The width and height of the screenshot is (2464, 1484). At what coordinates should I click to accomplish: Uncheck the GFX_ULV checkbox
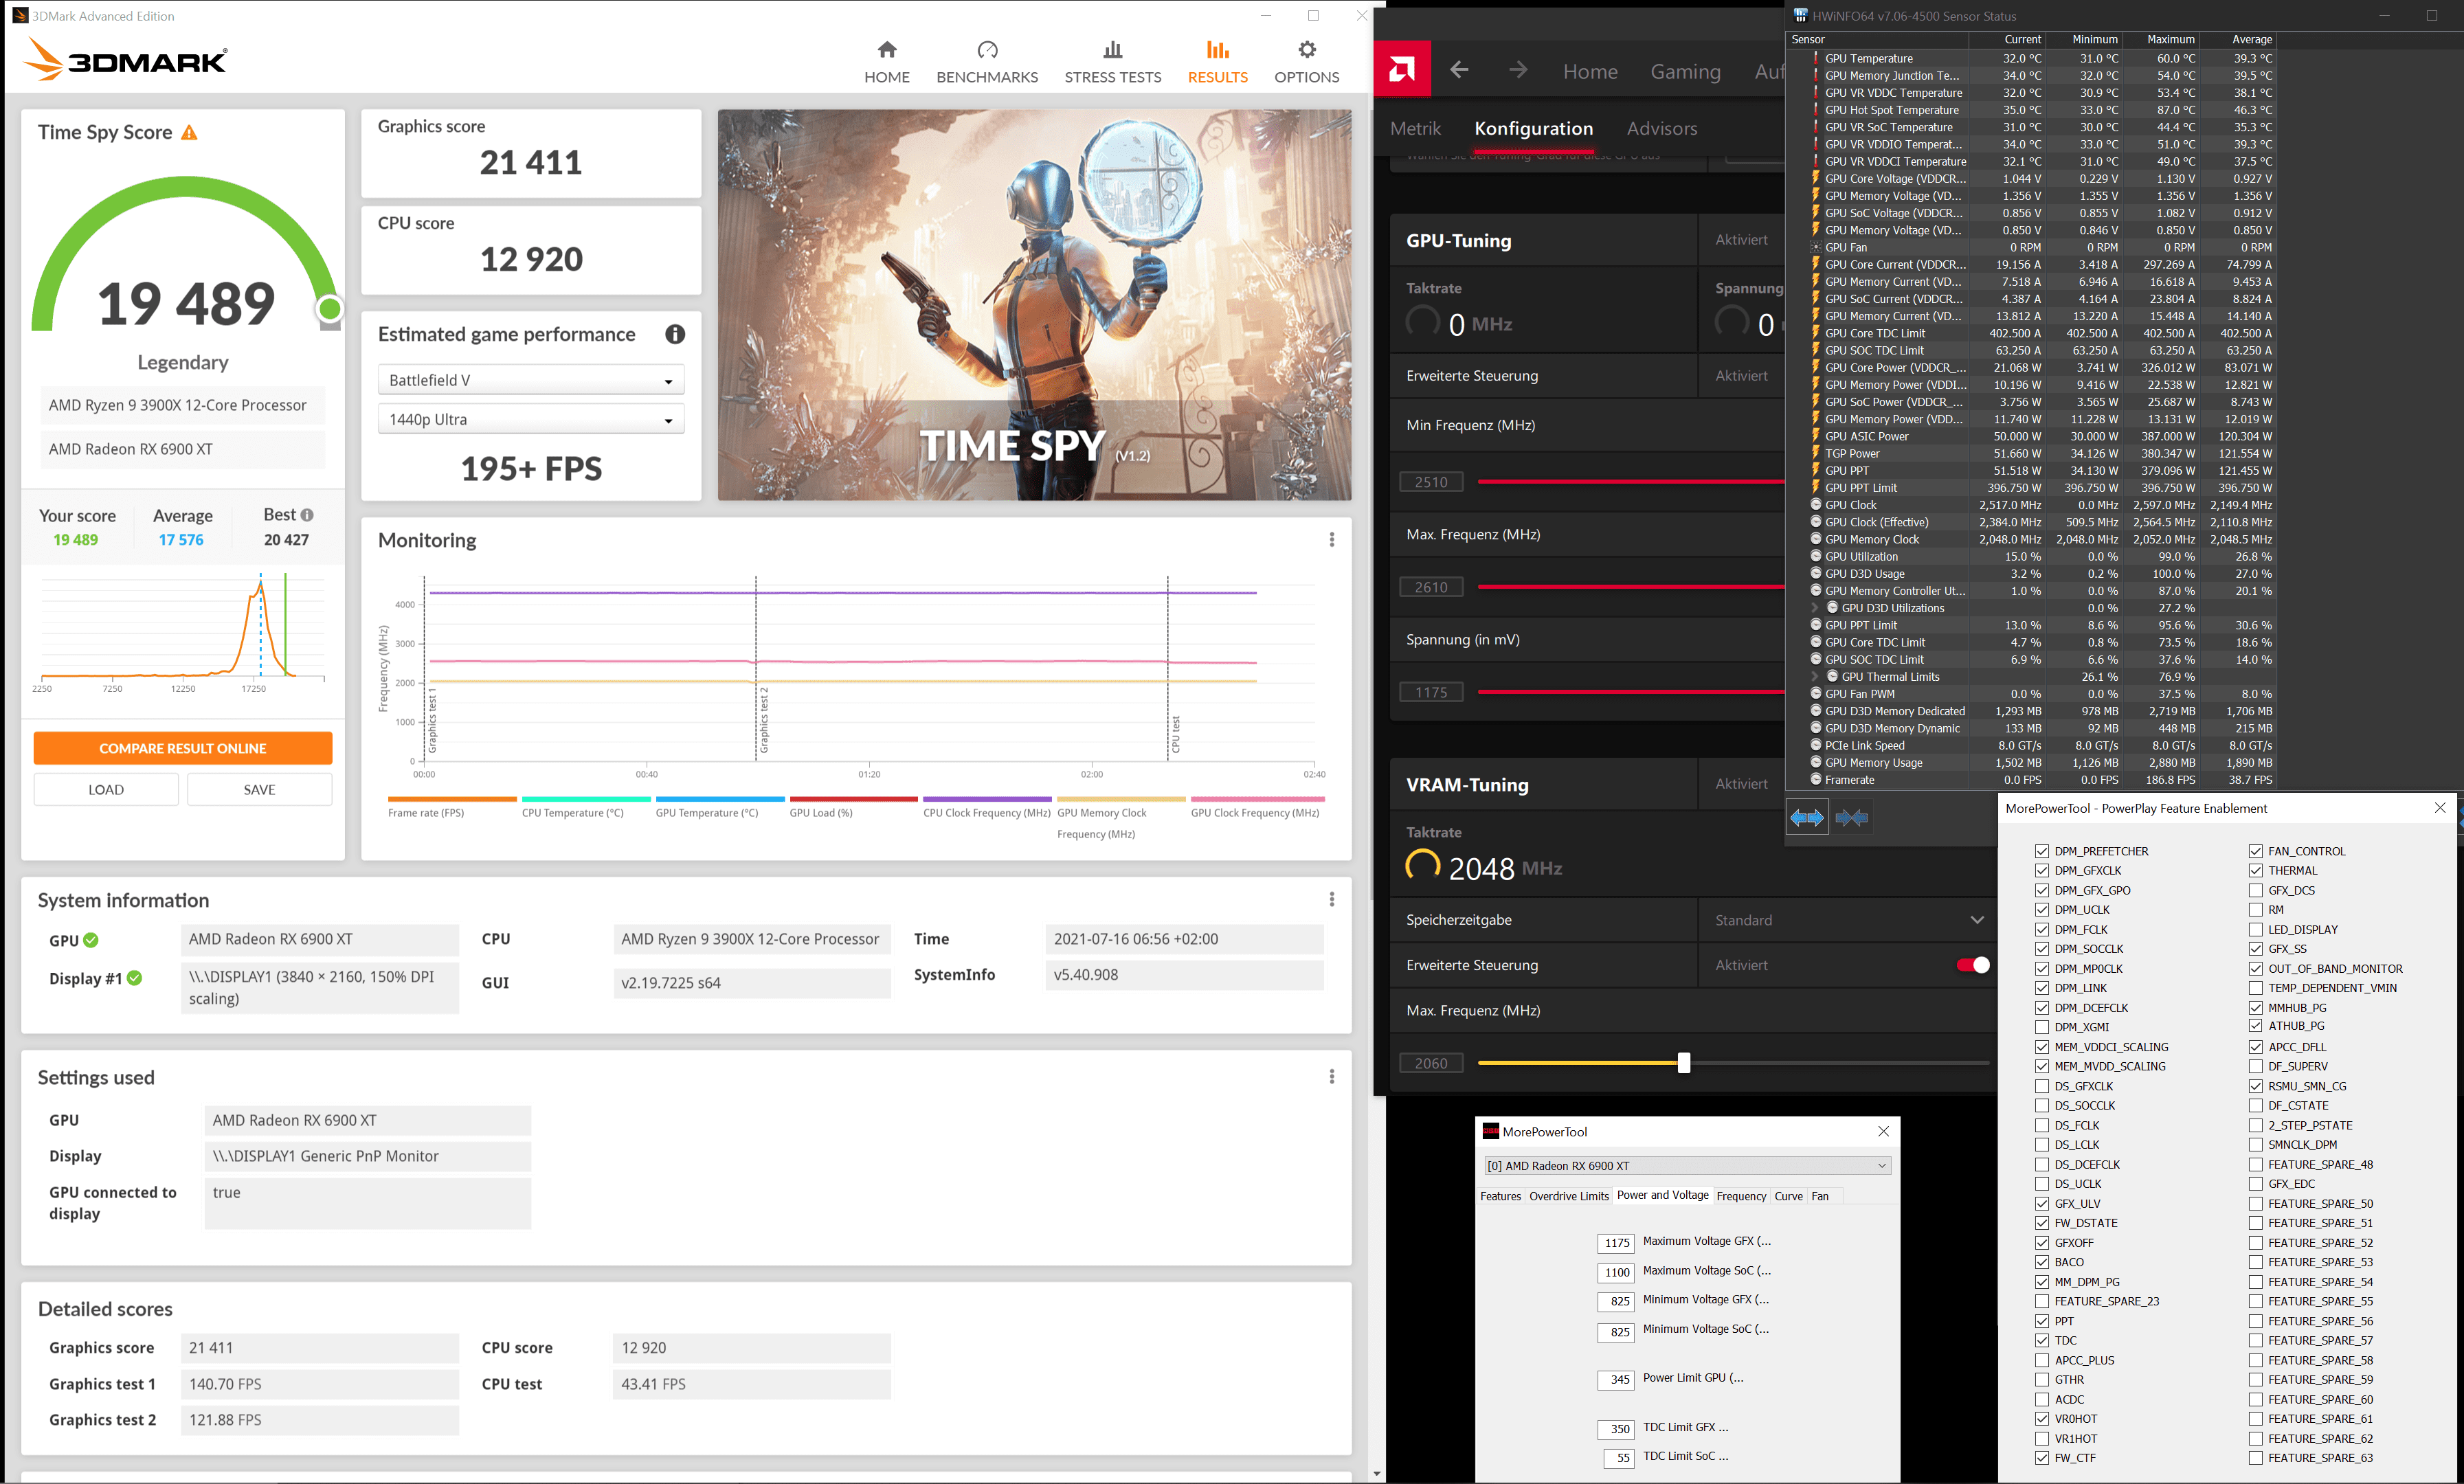(2041, 1203)
